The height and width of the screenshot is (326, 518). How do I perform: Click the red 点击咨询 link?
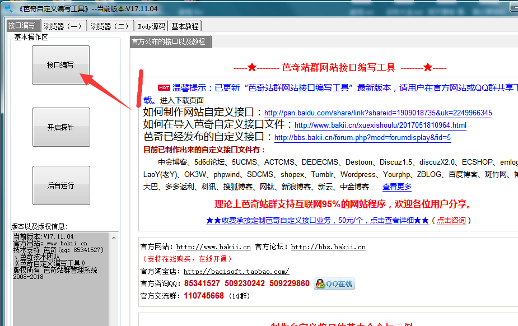451,220
